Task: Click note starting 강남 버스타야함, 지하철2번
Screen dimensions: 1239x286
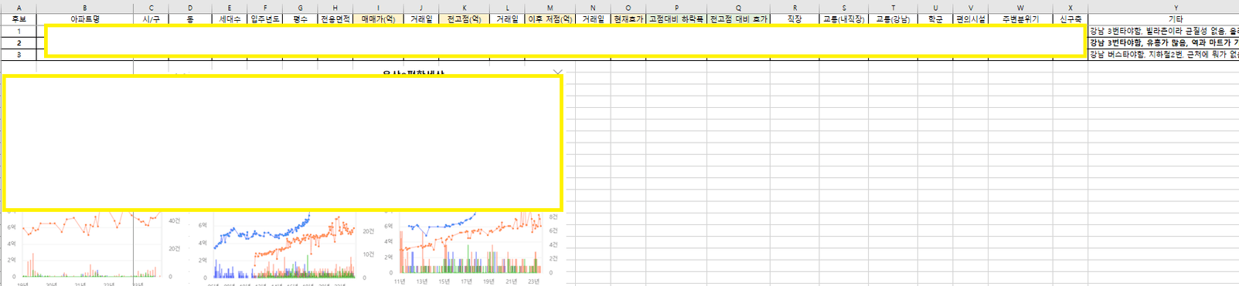Action: [x=1163, y=55]
